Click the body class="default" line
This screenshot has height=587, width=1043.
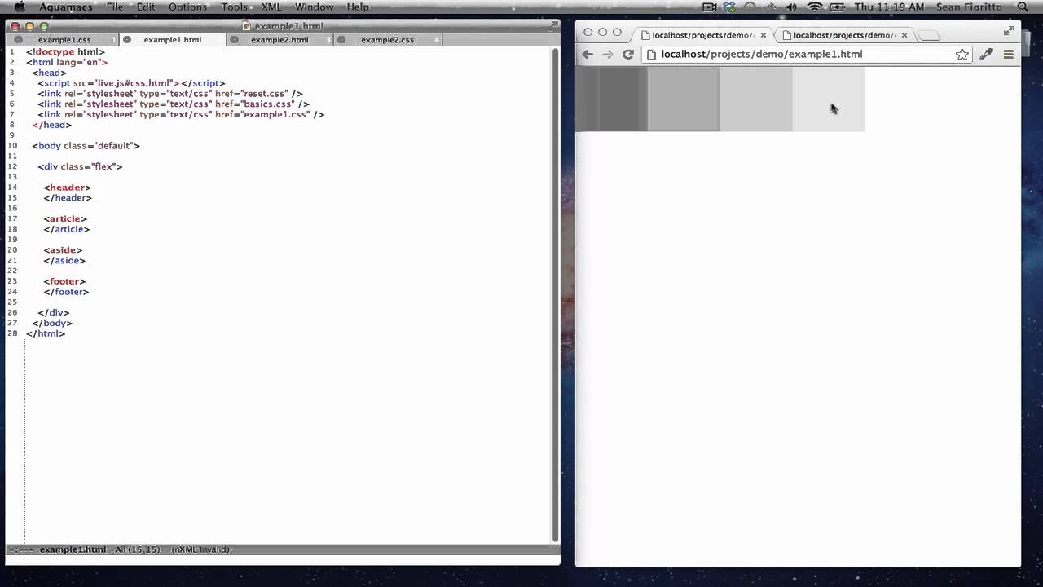pyautogui.click(x=86, y=146)
